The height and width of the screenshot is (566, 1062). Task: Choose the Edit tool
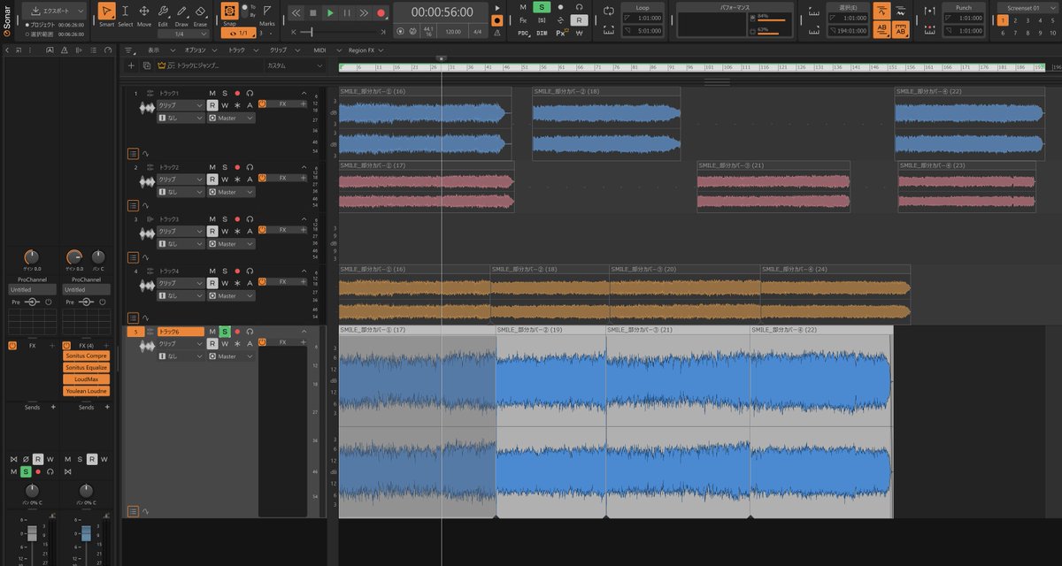(163, 15)
